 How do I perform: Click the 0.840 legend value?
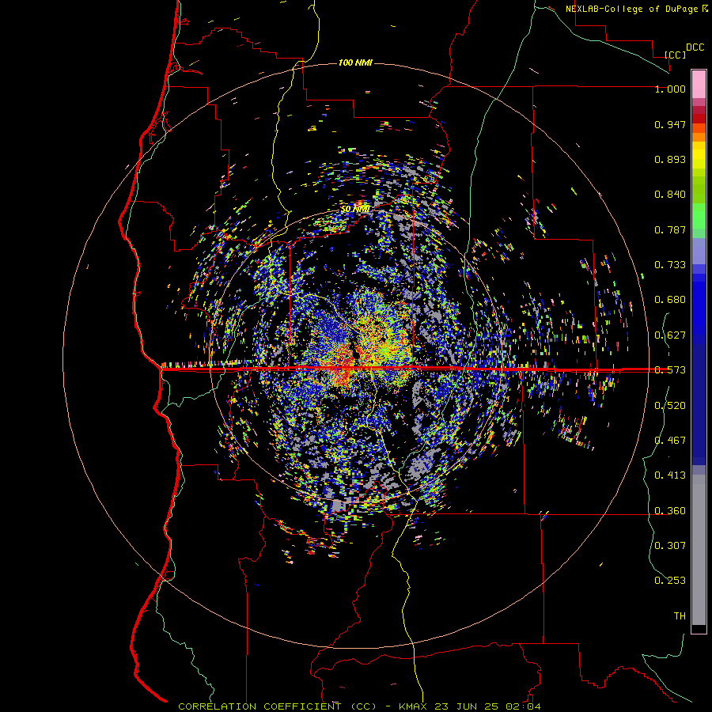click(670, 195)
